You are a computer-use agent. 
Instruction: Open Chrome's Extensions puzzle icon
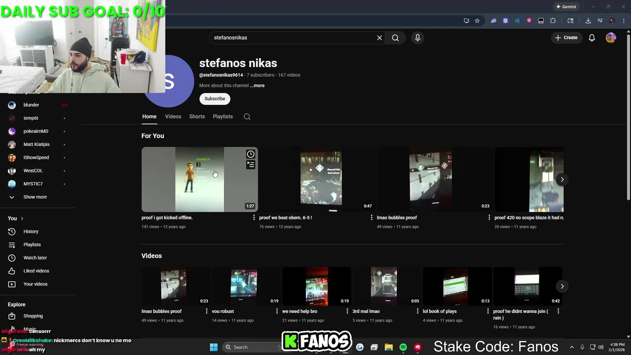[553, 21]
